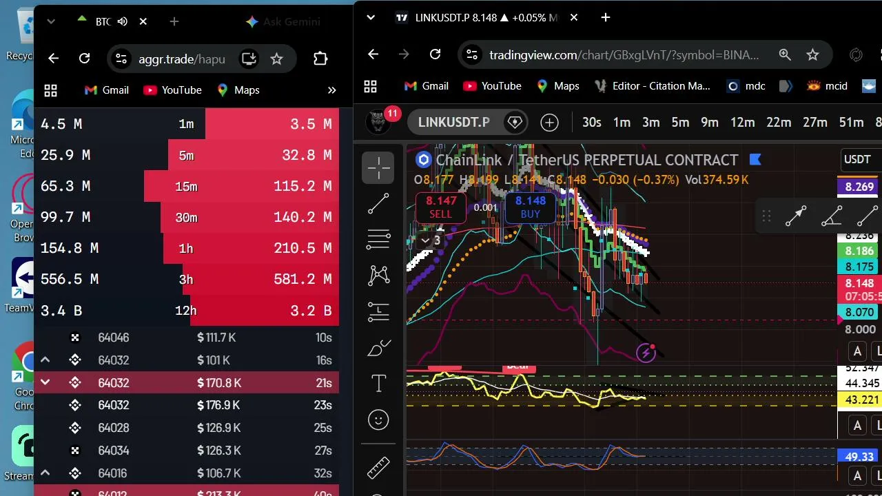Expand the 64016 $106.7 K trade row chevron
This screenshot has height=496, width=882.
click(45, 473)
